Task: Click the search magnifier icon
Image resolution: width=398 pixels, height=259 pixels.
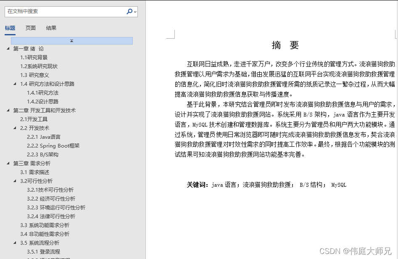Action: click(x=129, y=11)
